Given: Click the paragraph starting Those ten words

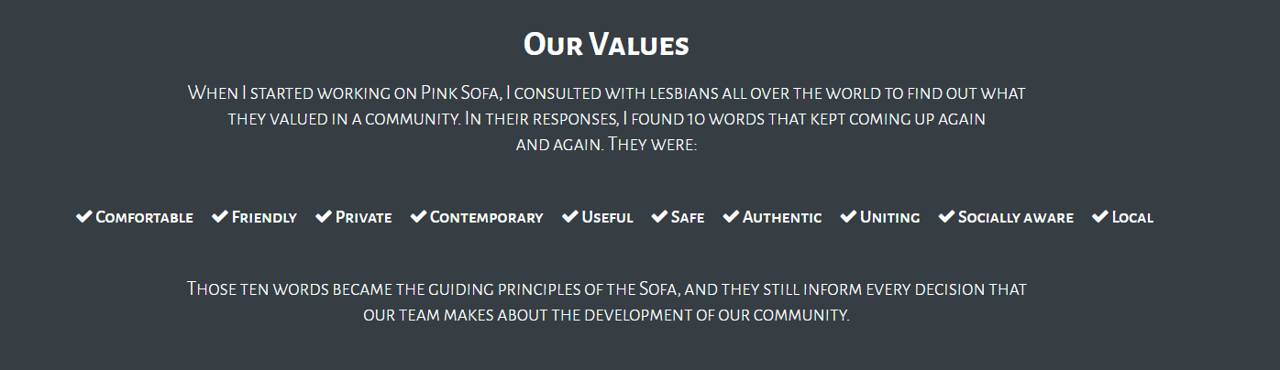Looking at the screenshot, I should tap(606, 301).
